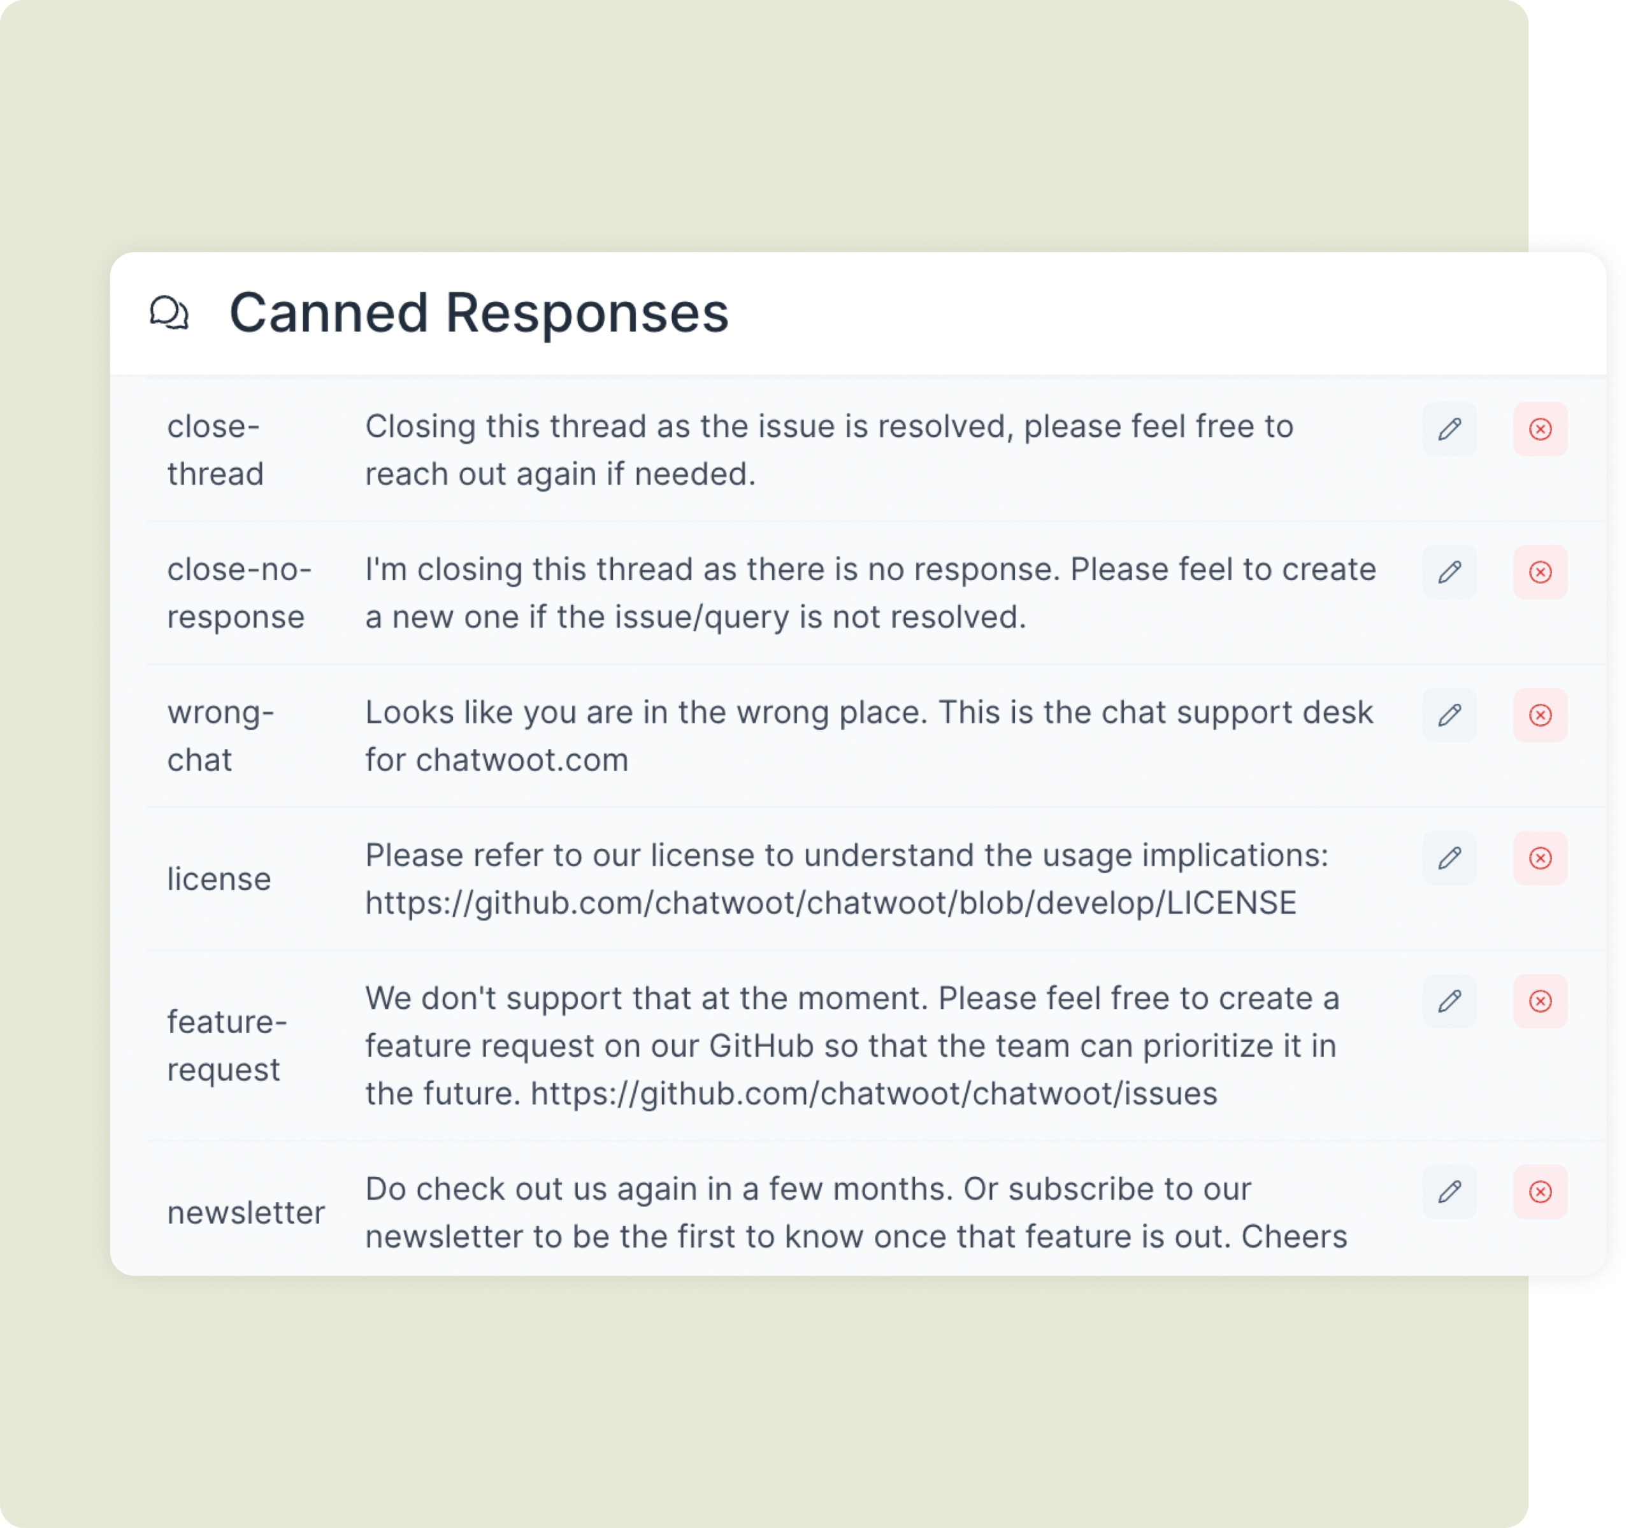Viewport: 1631px width, 1528px height.
Task: Delete the newsletter canned response
Action: point(1541,1192)
